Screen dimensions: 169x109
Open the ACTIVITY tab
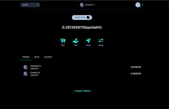tap(48, 57)
